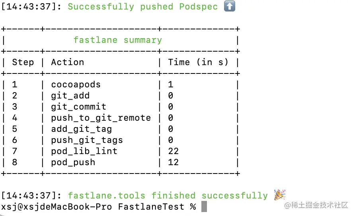The image size is (355, 216).
Task: Select the pod_push action text
Action: 73,162
